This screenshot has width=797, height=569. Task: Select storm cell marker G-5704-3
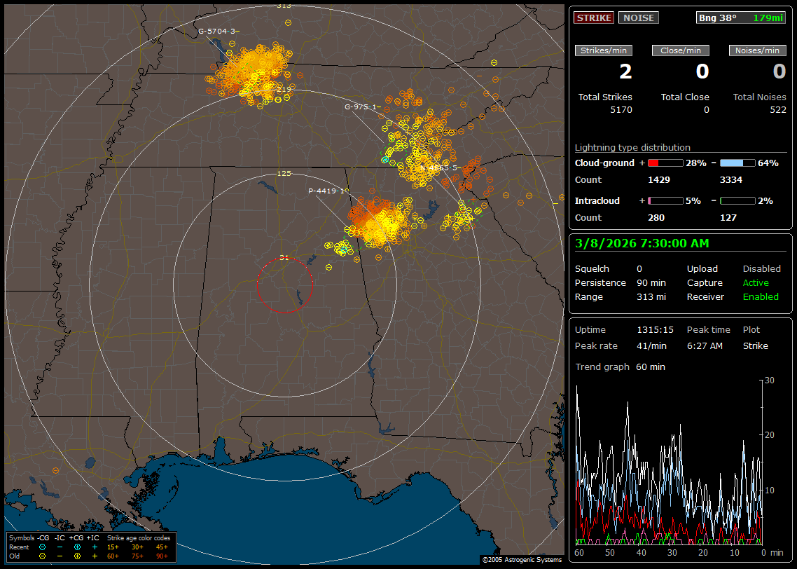(219, 31)
